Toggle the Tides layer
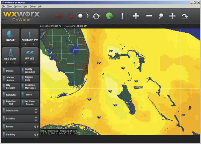This screenshot has height=144, width=201. click(30, 95)
